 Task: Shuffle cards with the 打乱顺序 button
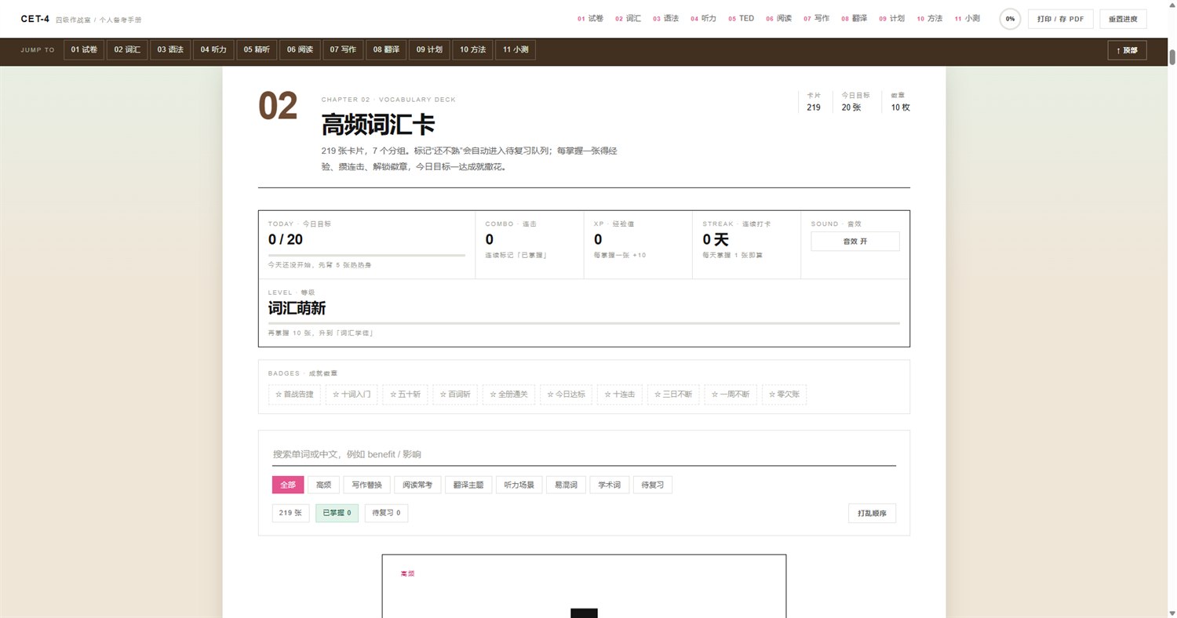(x=872, y=514)
